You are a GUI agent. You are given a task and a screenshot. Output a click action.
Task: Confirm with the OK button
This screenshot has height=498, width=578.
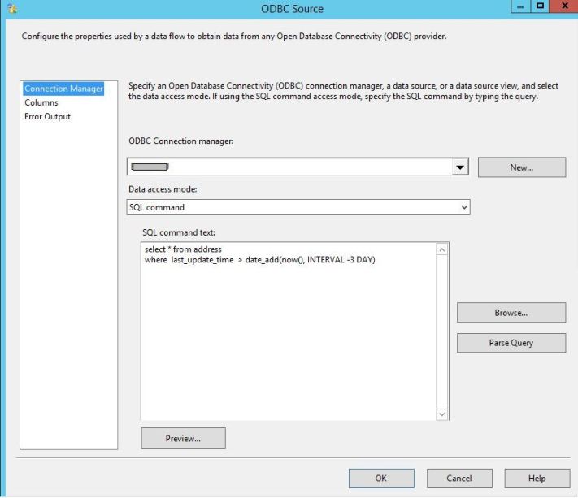pyautogui.click(x=381, y=479)
